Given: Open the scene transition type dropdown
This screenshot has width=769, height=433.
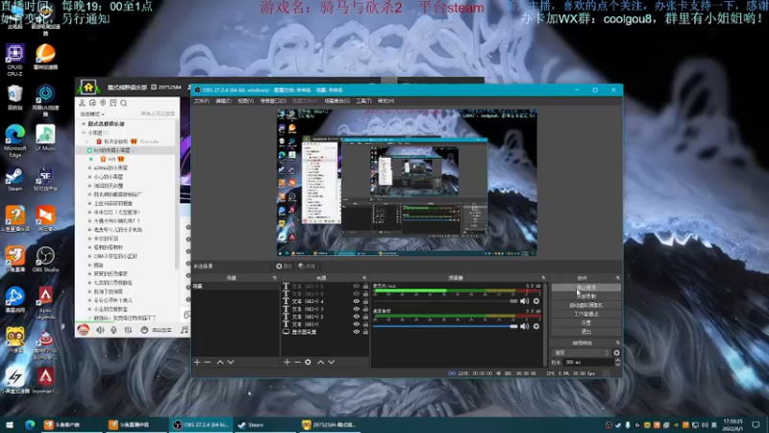Looking at the screenshot, I should (x=582, y=352).
